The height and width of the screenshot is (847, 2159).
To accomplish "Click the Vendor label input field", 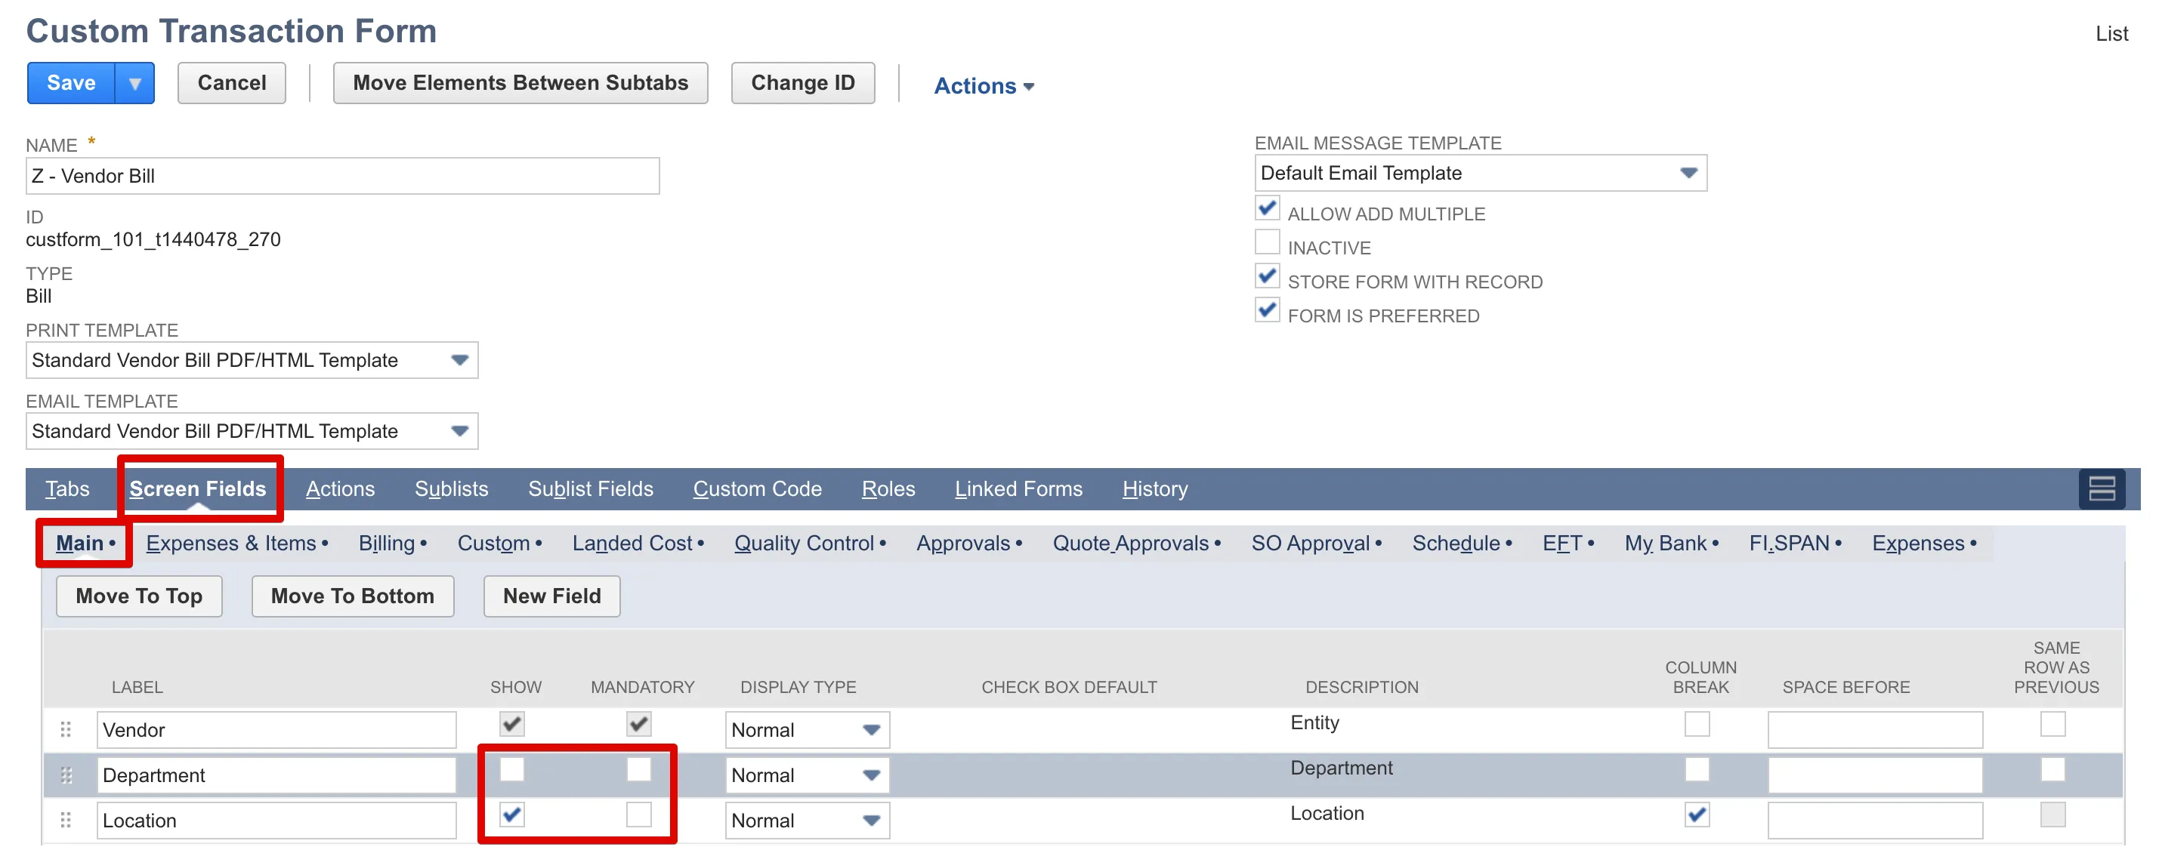I will (x=276, y=729).
